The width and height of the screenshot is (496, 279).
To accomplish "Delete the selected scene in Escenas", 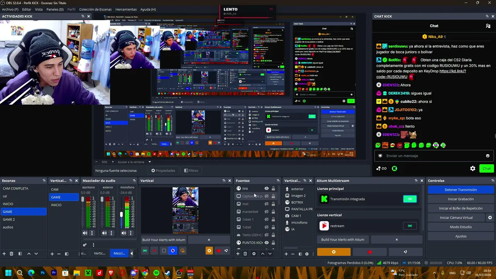I will pos(12,254).
